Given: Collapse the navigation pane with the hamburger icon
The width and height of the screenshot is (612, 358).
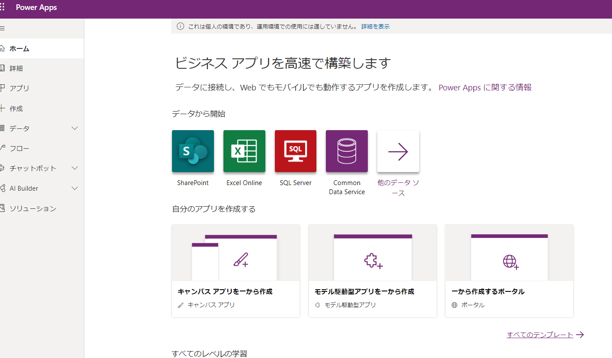Looking at the screenshot, I should (x=2, y=28).
